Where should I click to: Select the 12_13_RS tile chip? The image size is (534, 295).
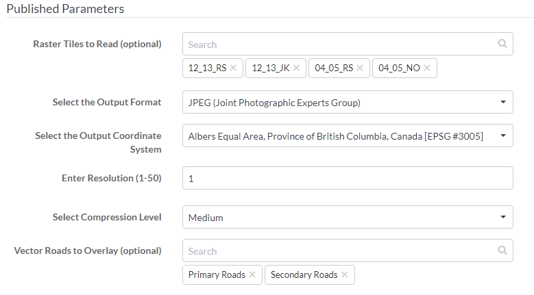coord(208,68)
